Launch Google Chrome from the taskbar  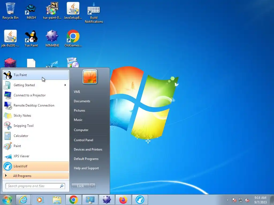(x=73, y=200)
